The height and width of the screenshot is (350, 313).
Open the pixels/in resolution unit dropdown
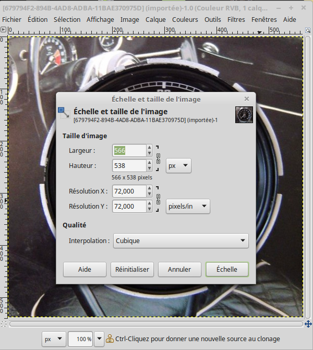click(188, 206)
